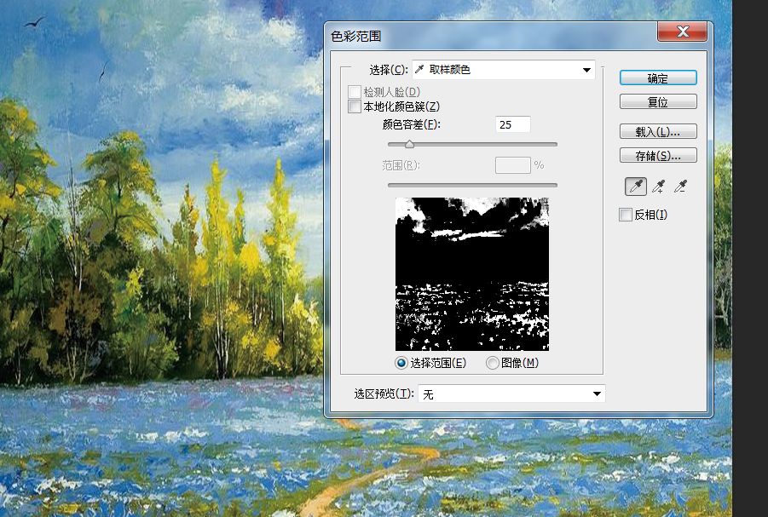
Task: Toggle 本地化颜色簇 checkbox
Action: [354, 106]
